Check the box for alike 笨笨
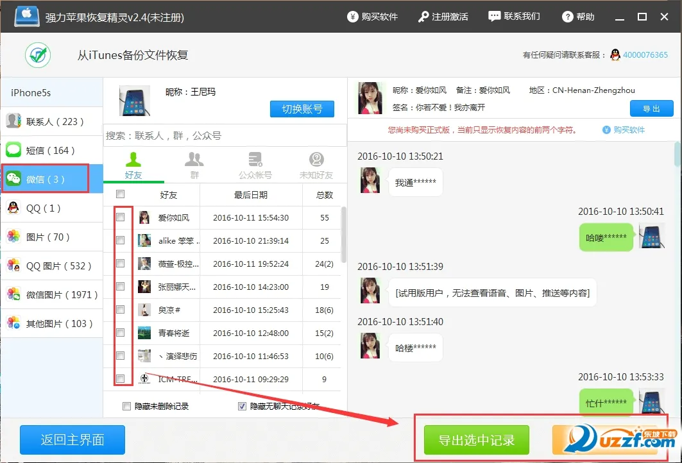Image resolution: width=682 pixels, height=463 pixels. [121, 240]
